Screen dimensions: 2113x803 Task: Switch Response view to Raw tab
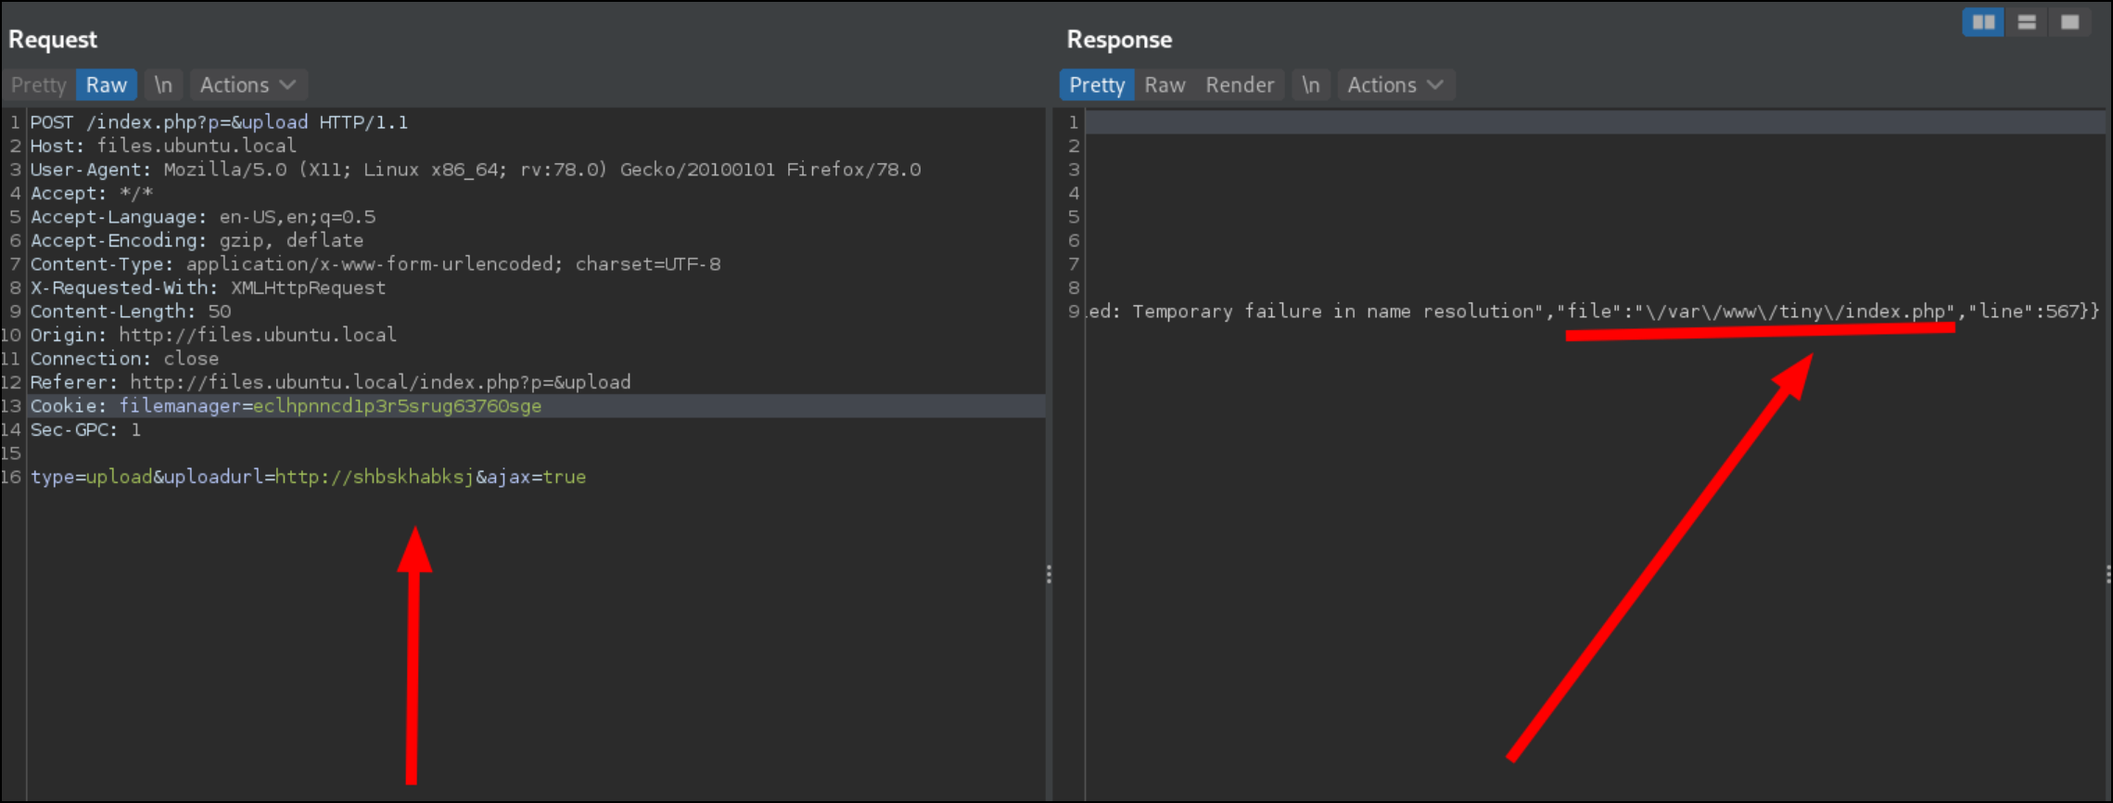[1165, 85]
